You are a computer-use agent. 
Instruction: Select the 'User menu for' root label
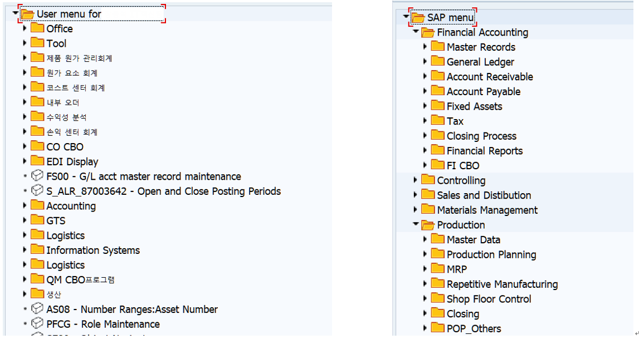(x=69, y=14)
